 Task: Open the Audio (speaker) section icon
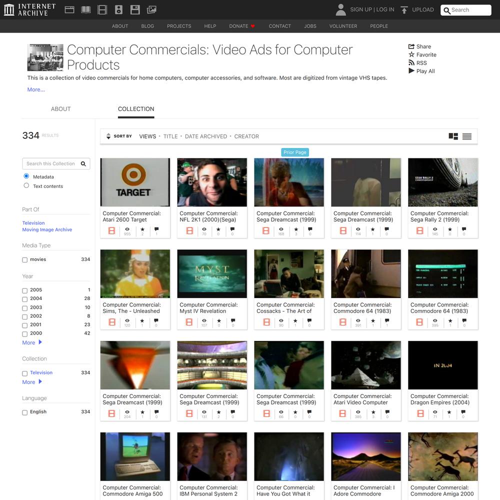pos(118,9)
